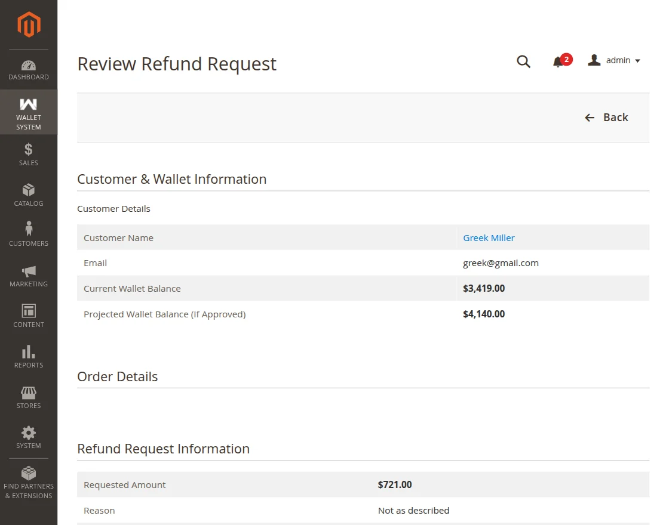The width and height of the screenshot is (669, 525).
Task: Open the Greek Miller customer link
Action: [x=489, y=238]
